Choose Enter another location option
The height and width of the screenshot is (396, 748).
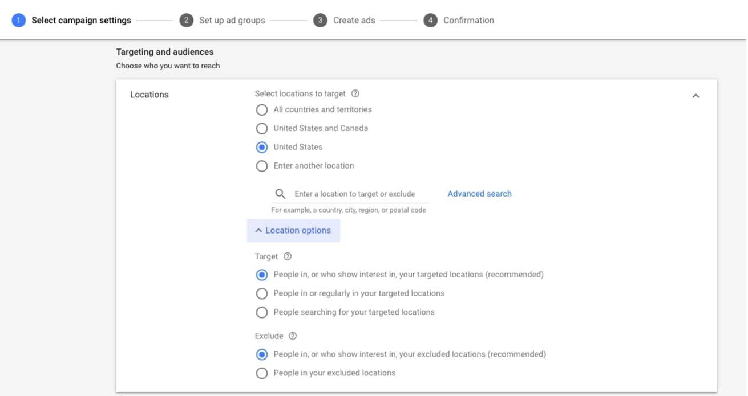coord(262,166)
